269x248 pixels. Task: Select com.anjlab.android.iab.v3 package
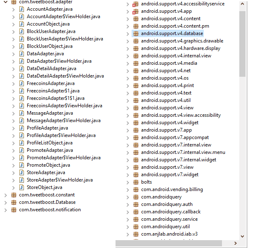[x=169, y=234]
